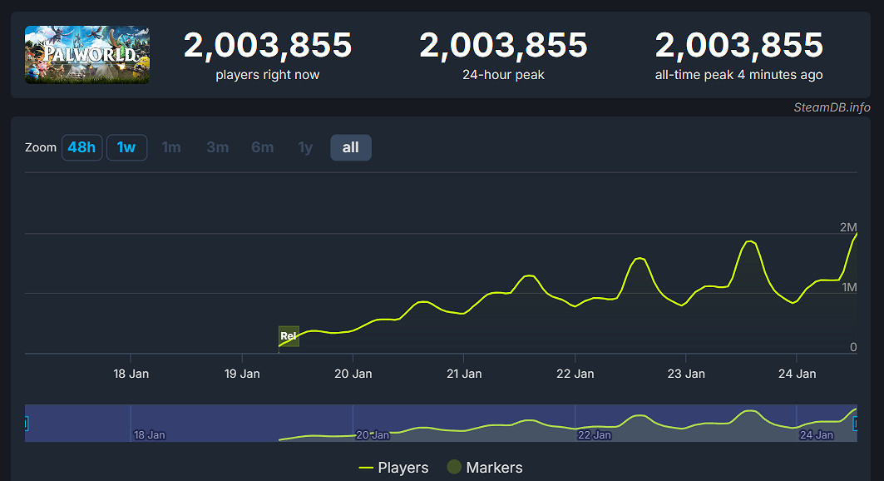The height and width of the screenshot is (481, 884).
Task: Click the SteamDB.info watermark
Action: click(x=832, y=107)
